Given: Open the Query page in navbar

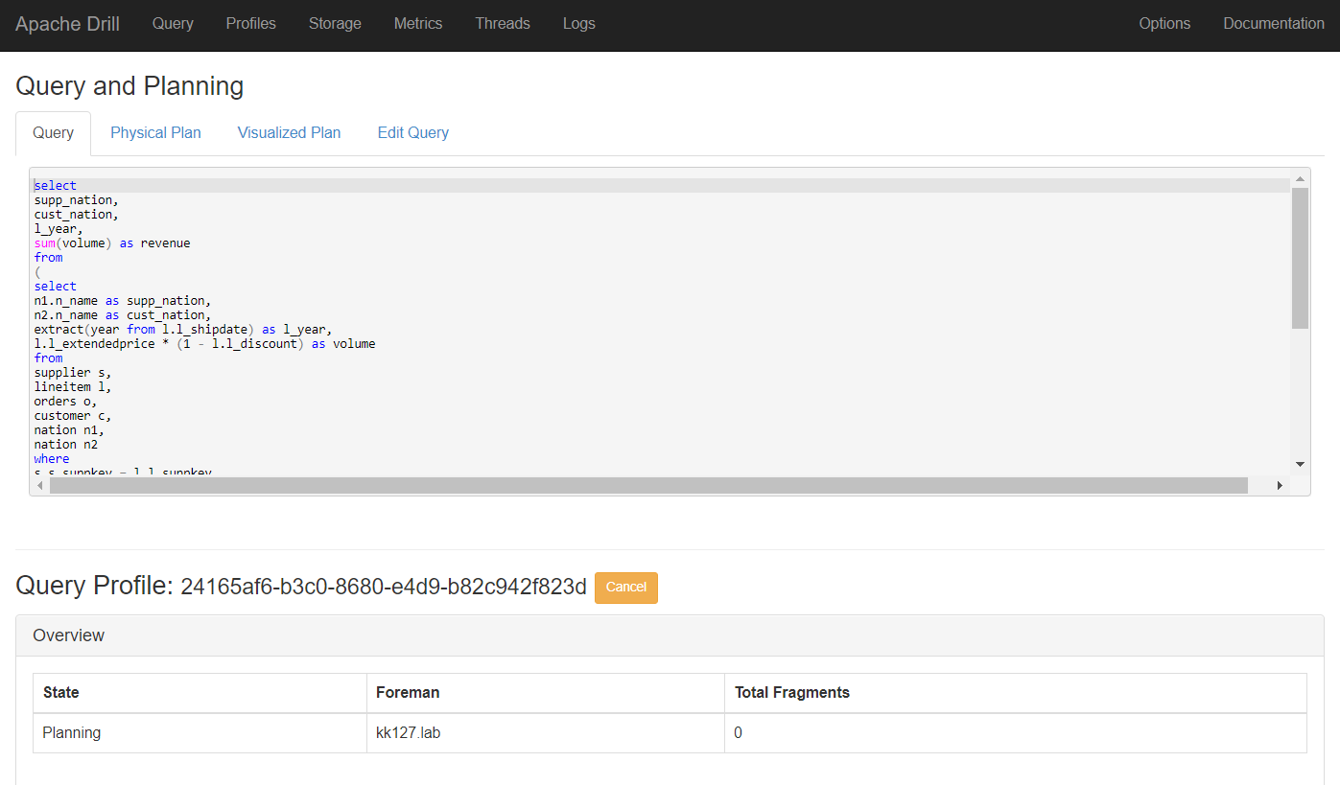Looking at the screenshot, I should pos(173,24).
